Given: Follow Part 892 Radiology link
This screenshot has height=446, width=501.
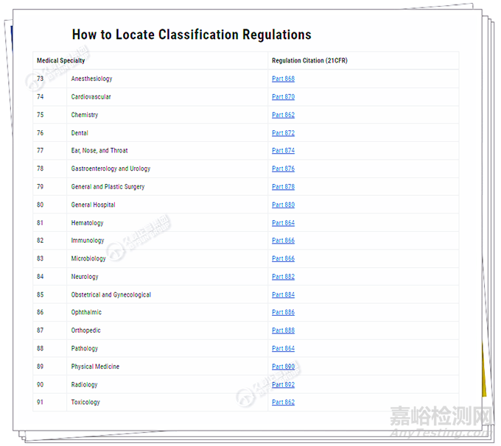Looking at the screenshot, I should click(283, 385).
